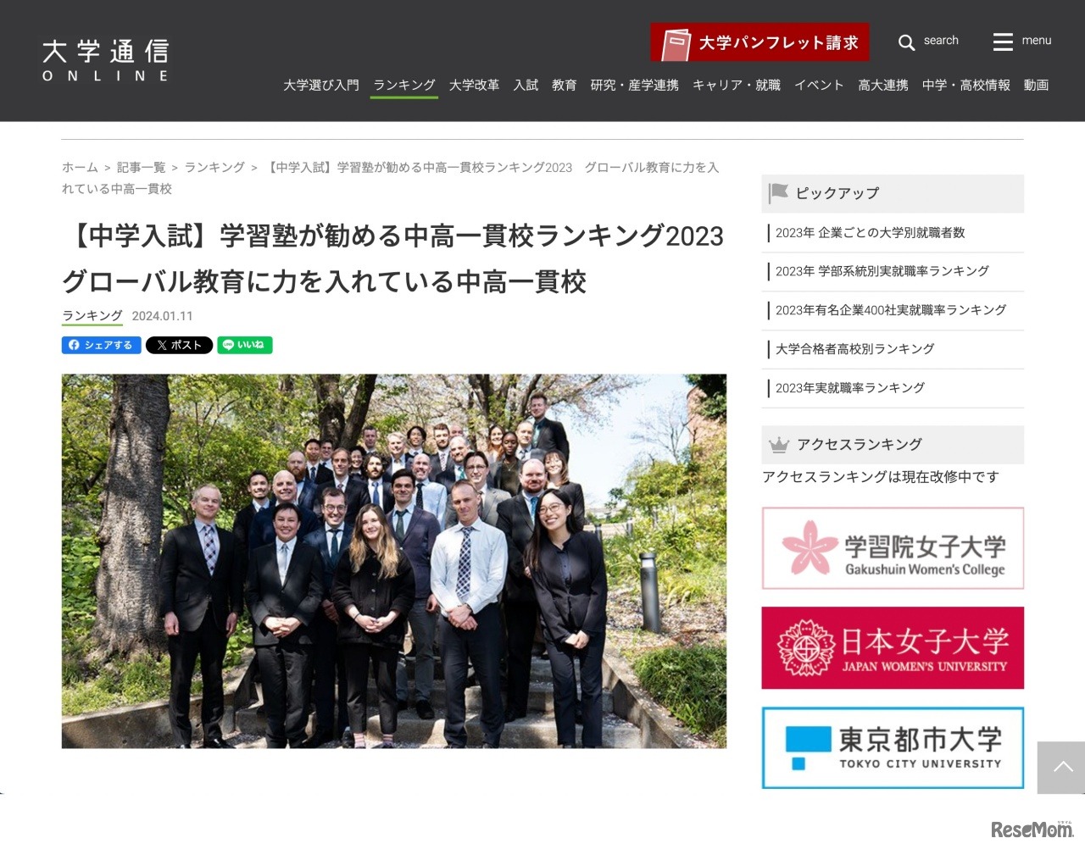Image resolution: width=1085 pixels, height=849 pixels.
Task: Click 大学通信 ONLINE site logo
Action: point(106,60)
